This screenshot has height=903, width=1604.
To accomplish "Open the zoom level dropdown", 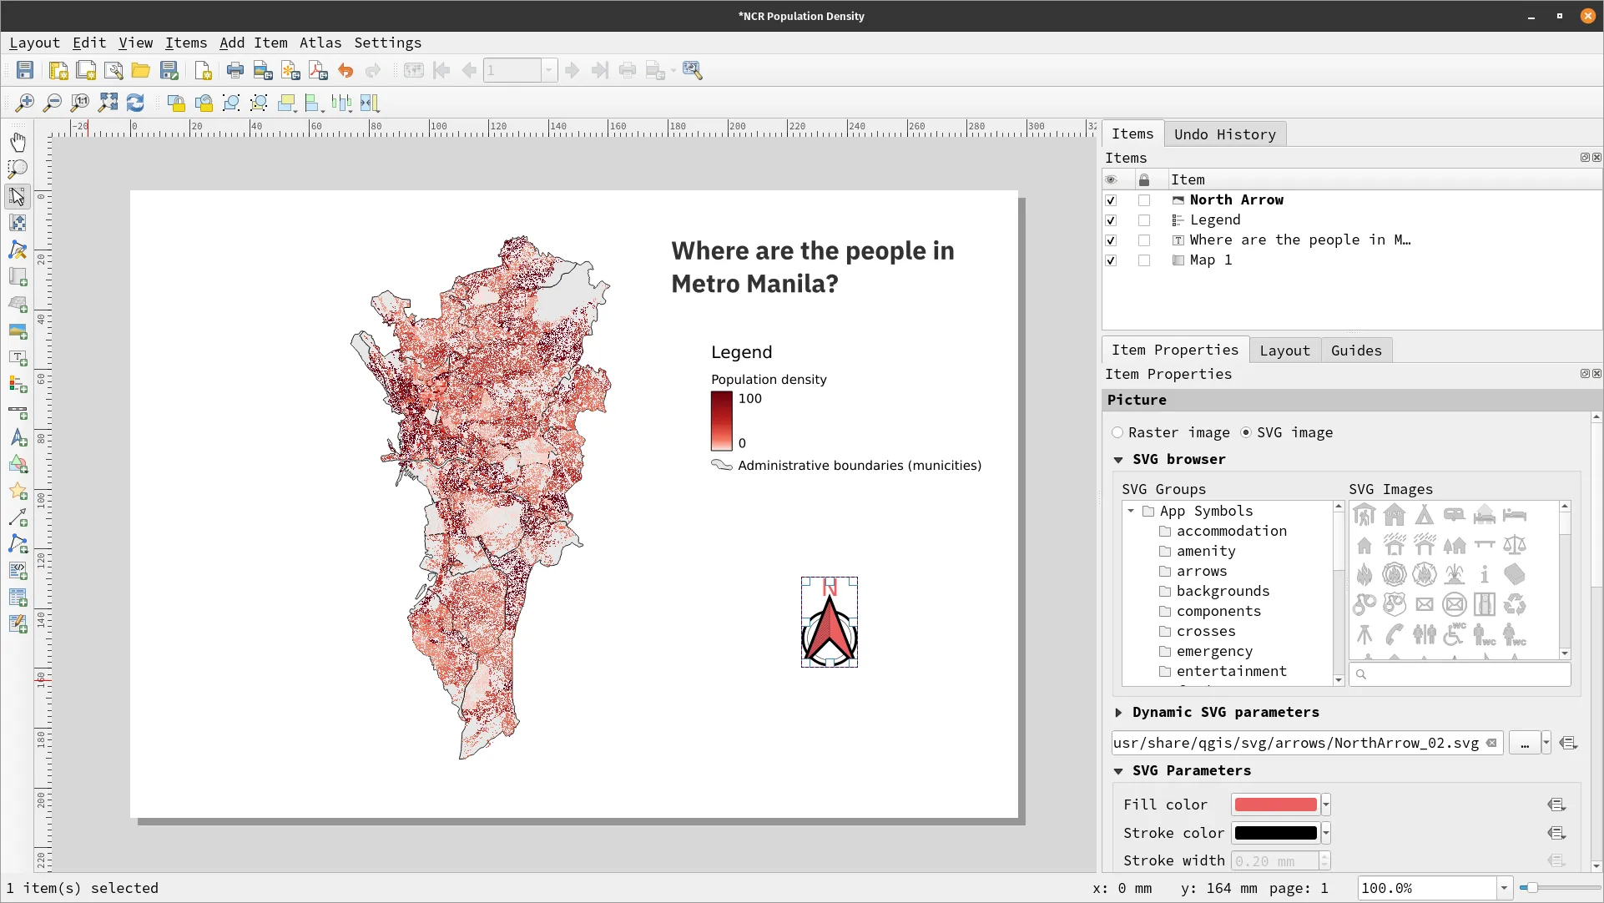I will tap(1504, 888).
